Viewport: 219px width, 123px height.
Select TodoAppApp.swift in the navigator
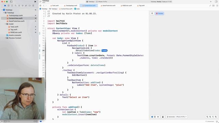pos(16,15)
